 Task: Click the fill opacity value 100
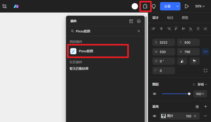pos(188,116)
